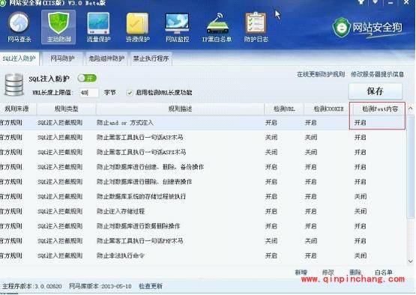The width and height of the screenshot is (416, 295).
Task: Click the rule list scroll up arrow
Action: [x=411, y=109]
